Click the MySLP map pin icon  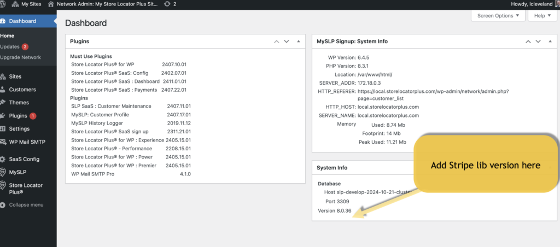pos(3,172)
